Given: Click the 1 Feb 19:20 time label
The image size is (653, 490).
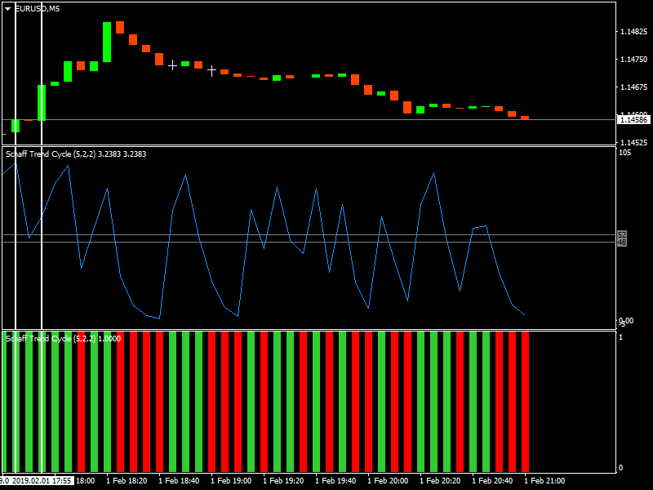Looking at the screenshot, I should pyautogui.click(x=283, y=481).
